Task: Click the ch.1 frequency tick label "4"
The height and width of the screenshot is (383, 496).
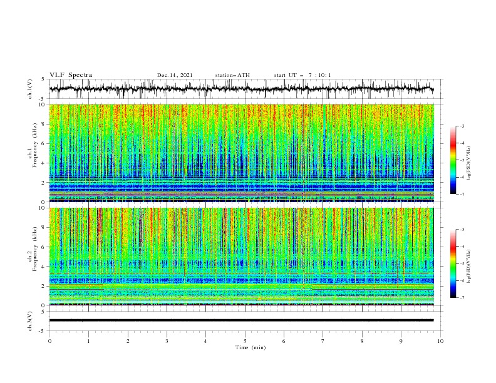Action: click(44, 163)
